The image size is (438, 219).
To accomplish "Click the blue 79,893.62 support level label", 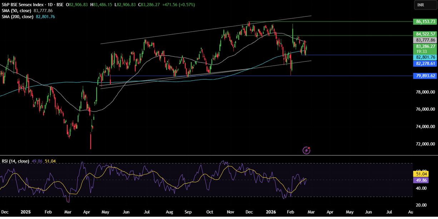I will pyautogui.click(x=425, y=76).
